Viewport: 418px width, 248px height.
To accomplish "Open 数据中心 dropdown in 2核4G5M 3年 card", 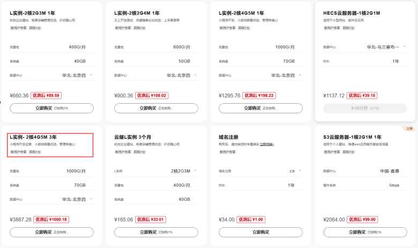I will tap(77, 199).
